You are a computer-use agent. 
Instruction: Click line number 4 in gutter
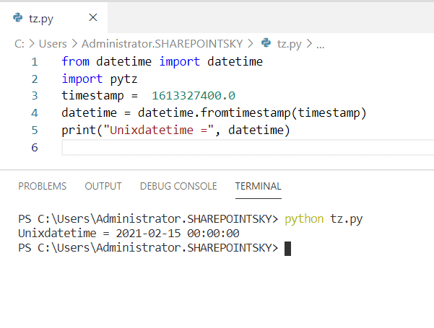click(x=35, y=113)
